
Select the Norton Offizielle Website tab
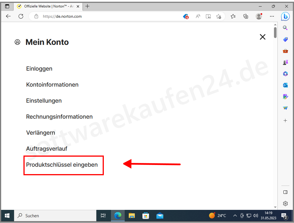coord(49,6)
